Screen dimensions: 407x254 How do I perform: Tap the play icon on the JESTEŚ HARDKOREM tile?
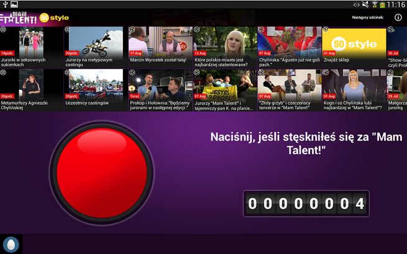pyautogui.click(x=196, y=72)
